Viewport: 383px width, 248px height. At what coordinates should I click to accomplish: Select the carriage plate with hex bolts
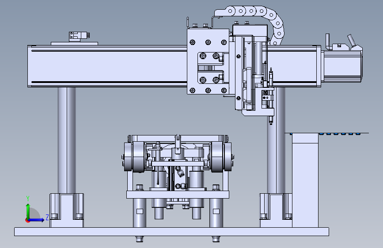click(x=208, y=61)
